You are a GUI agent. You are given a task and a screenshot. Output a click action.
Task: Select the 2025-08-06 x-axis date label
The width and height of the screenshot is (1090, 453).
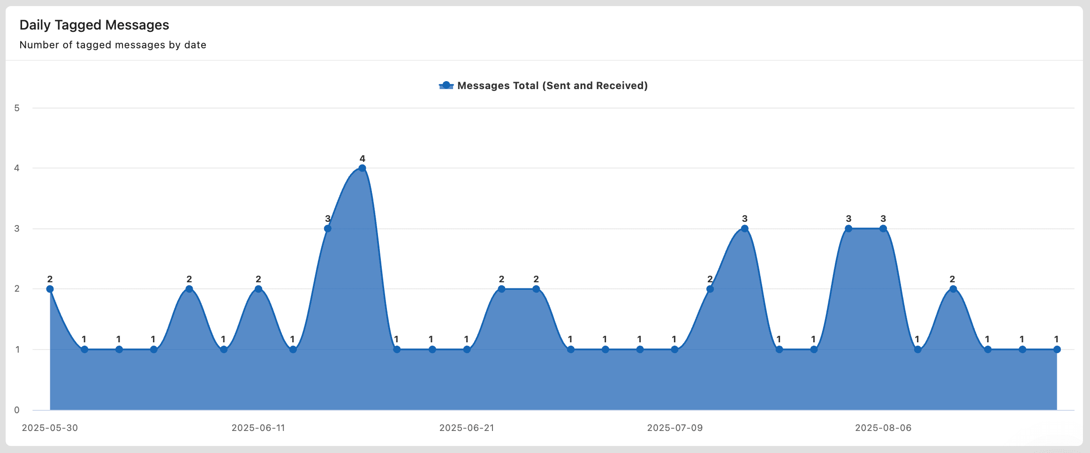click(x=883, y=428)
